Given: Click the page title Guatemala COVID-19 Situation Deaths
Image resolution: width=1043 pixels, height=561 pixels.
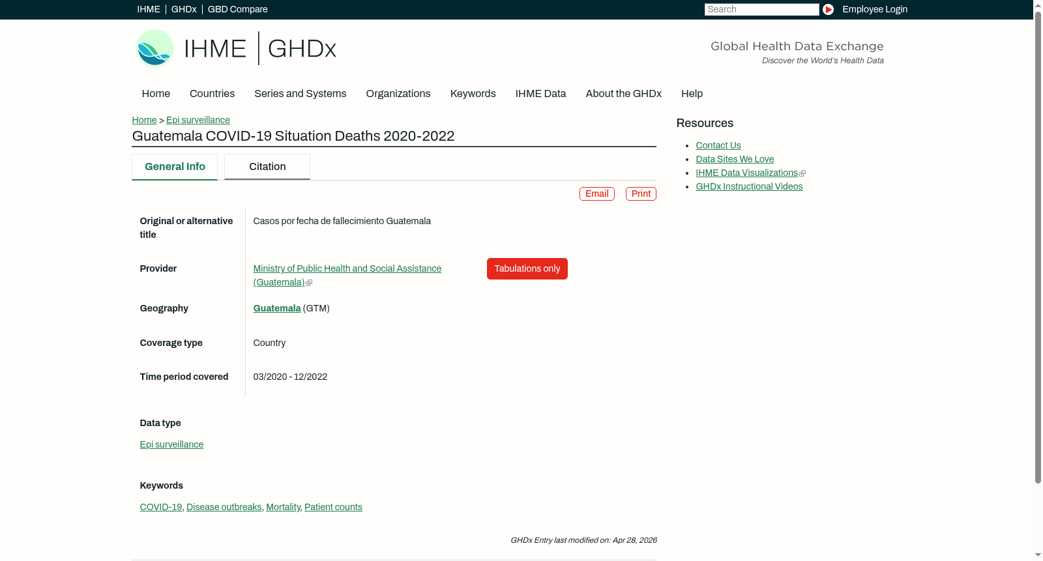Looking at the screenshot, I should pyautogui.click(x=293, y=136).
